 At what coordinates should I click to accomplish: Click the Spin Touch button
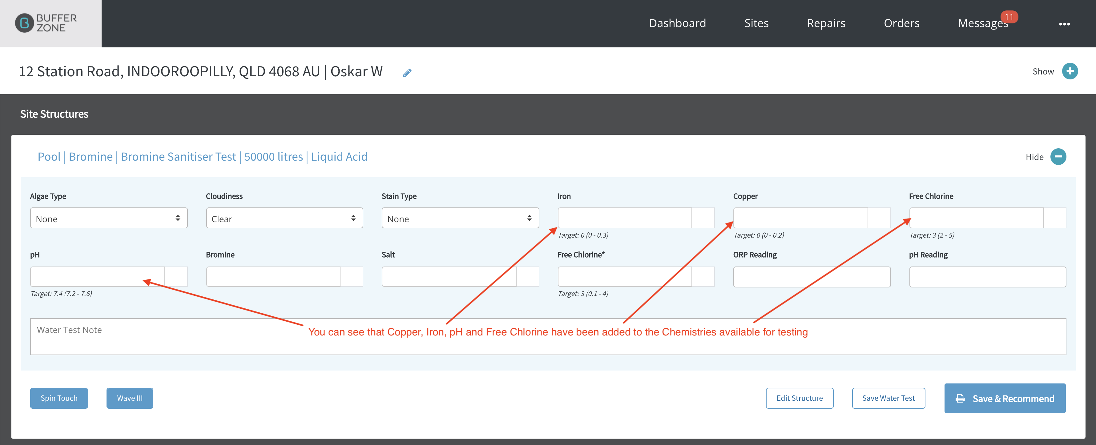click(59, 398)
